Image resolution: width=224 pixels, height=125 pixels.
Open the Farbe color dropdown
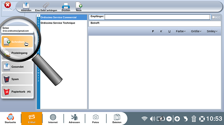(181, 31)
